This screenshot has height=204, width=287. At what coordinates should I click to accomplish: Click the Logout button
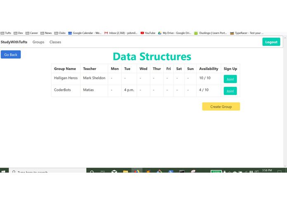coord(271,42)
